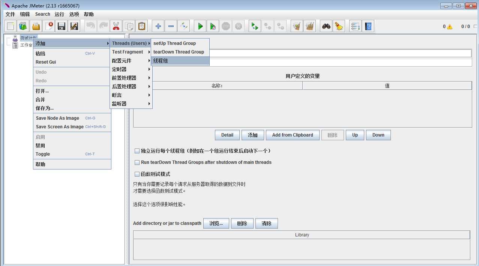Screen dimensions: 479x266
Task: Click the 值 column header
Action: [x=387, y=86]
